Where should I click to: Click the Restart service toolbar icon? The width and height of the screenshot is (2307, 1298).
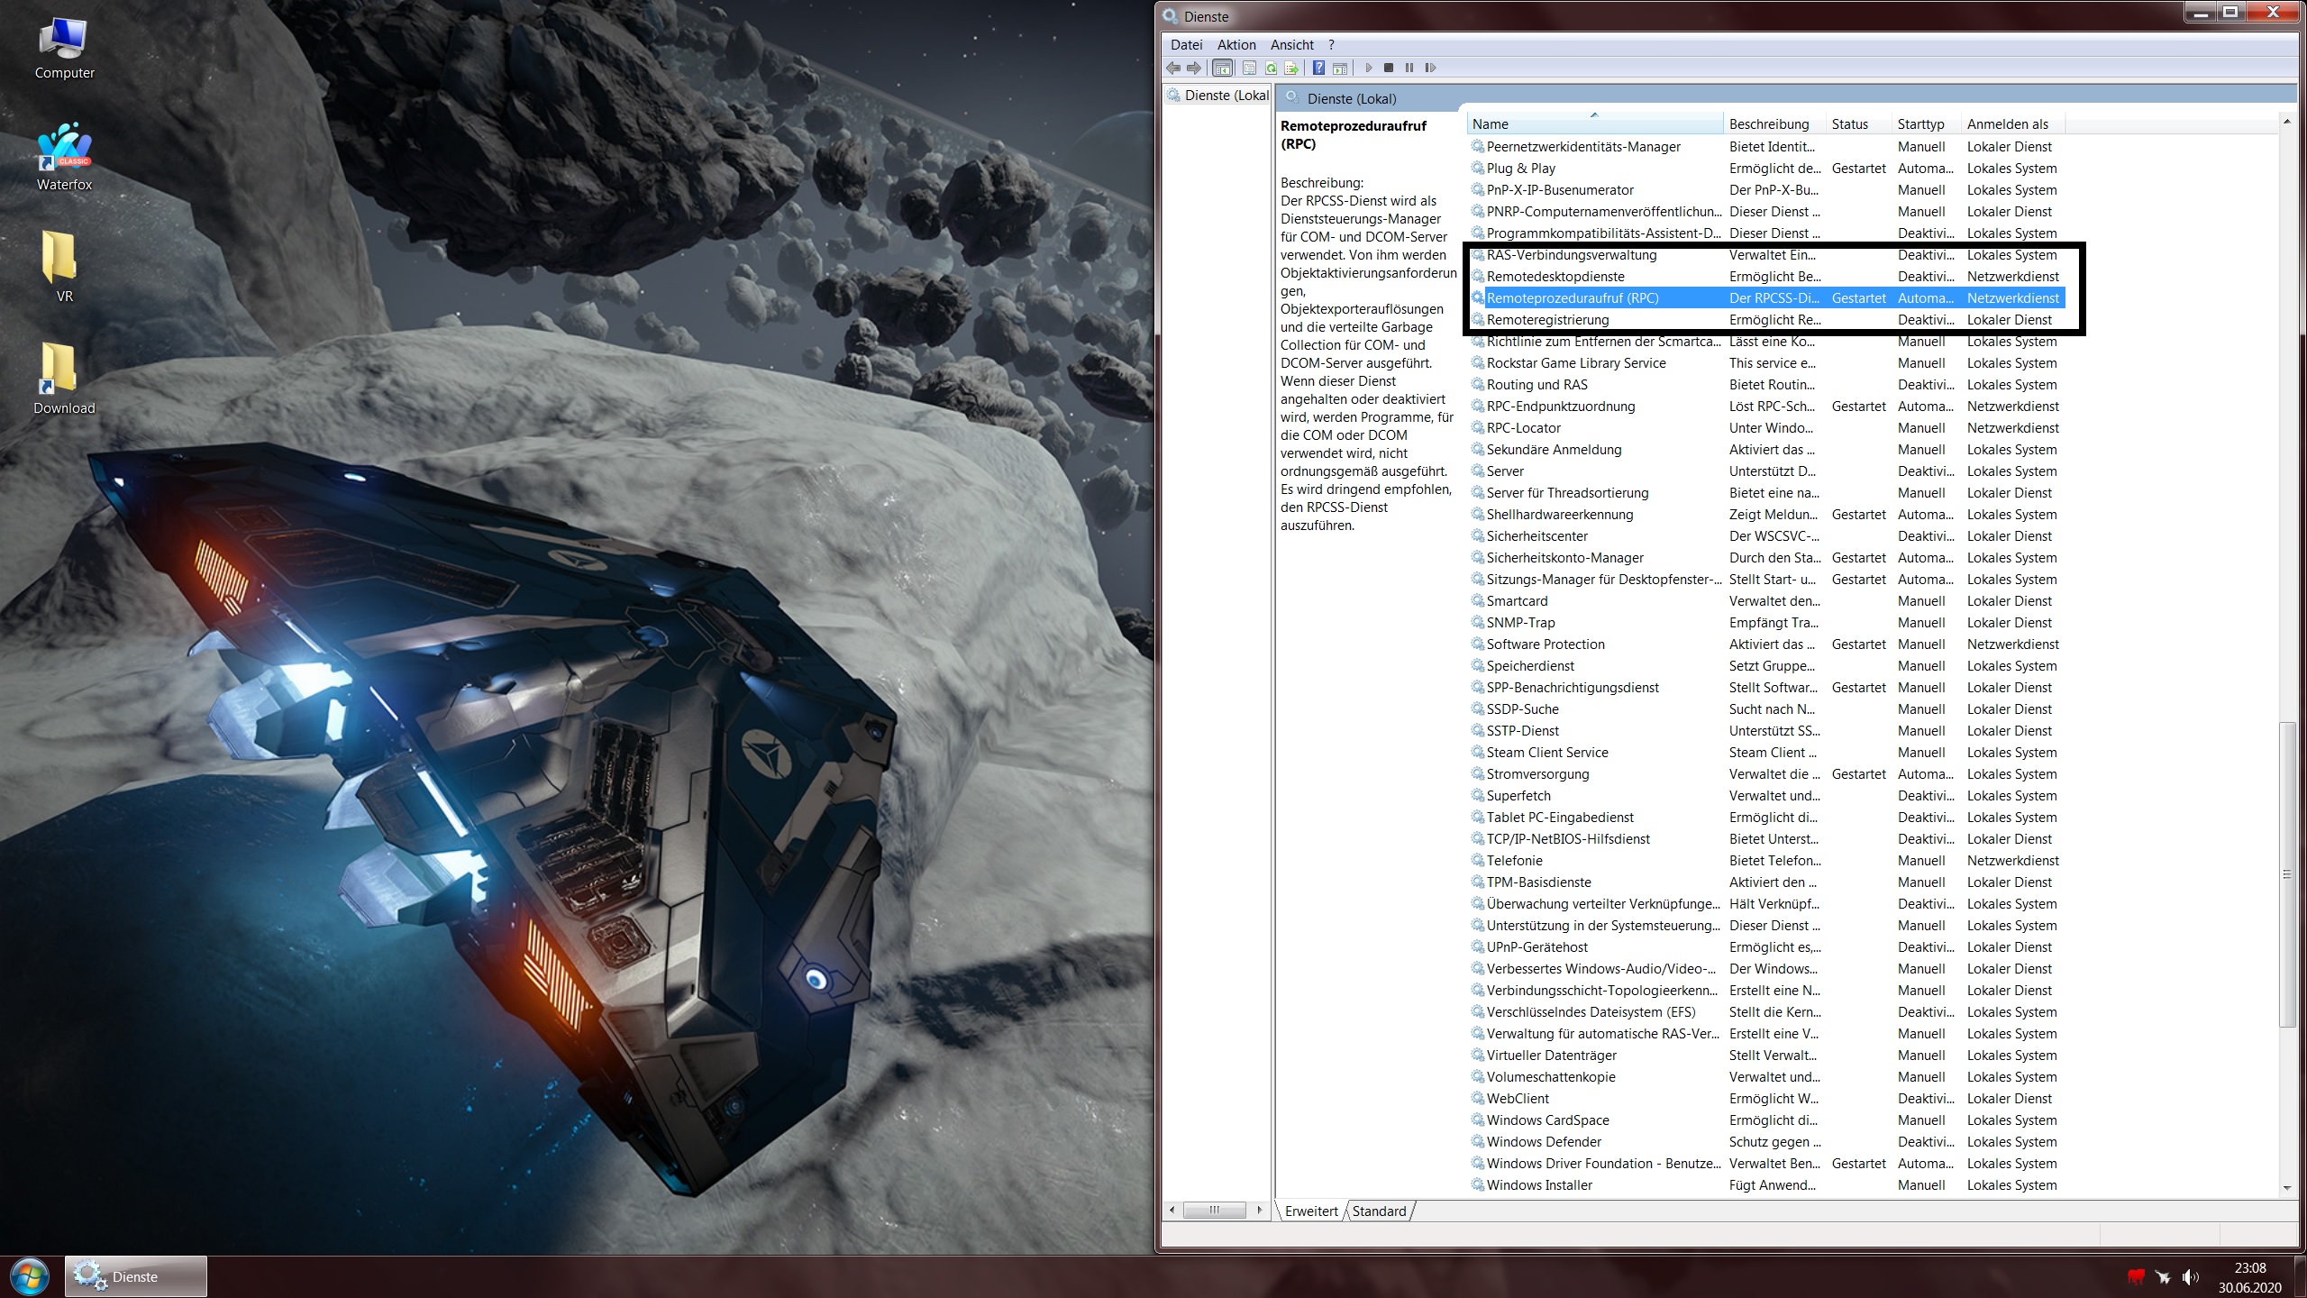[x=1430, y=68]
